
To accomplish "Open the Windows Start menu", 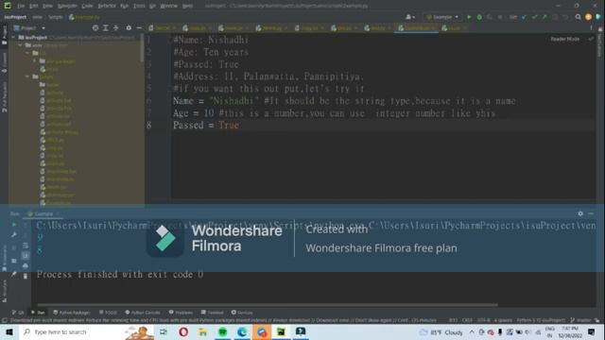I will (x=9, y=331).
